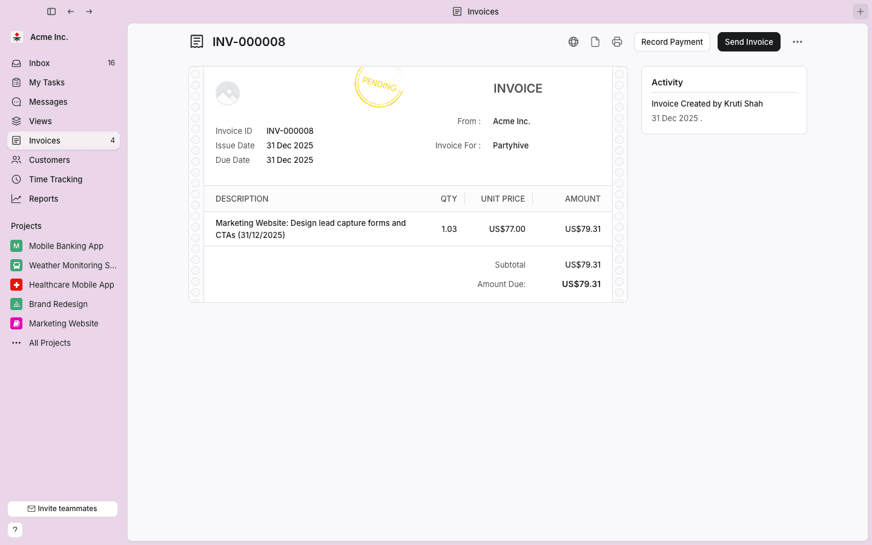Go forward with the right arrow
Image resolution: width=872 pixels, height=545 pixels.
[x=89, y=12]
